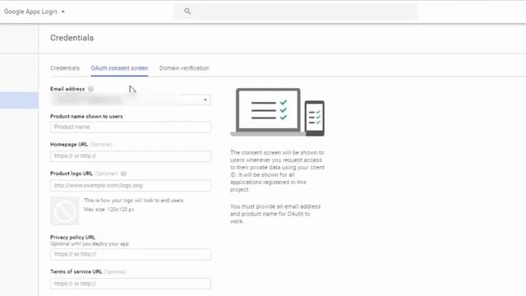Click the logo preview placeholder image
This screenshot has height=296, width=526.
[x=65, y=211]
